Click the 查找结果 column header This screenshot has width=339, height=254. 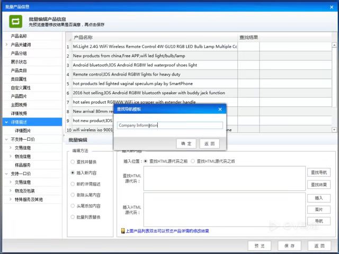point(248,38)
